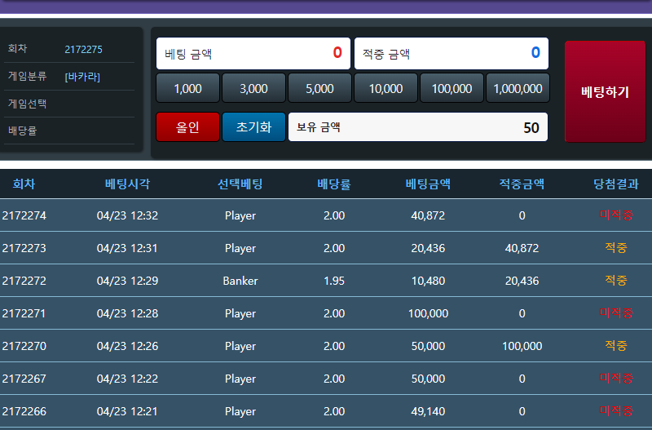Open the [바카라] game category link

point(82,77)
